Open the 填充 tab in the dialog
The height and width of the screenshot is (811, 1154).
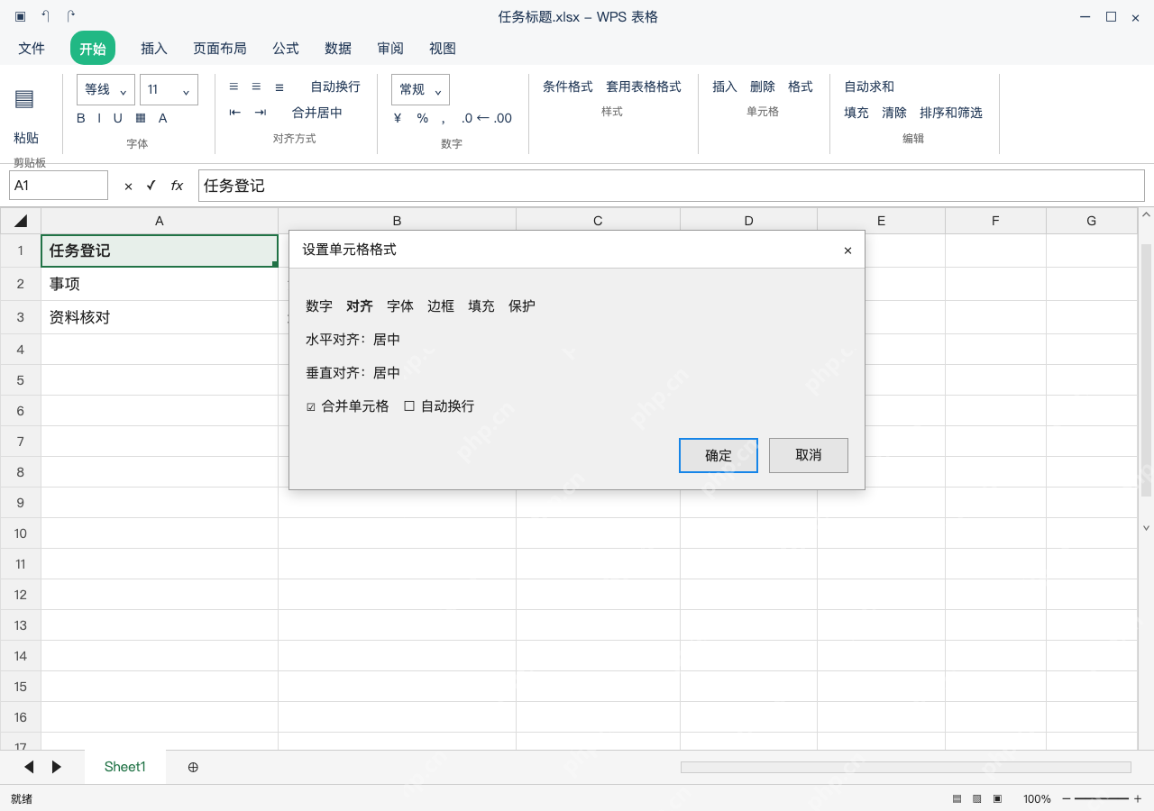pyautogui.click(x=481, y=306)
